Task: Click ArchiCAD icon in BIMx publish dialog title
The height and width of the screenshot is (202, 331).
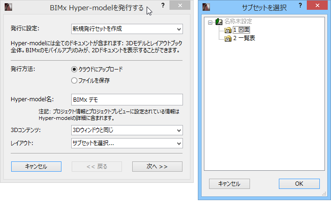Action: click(8, 7)
